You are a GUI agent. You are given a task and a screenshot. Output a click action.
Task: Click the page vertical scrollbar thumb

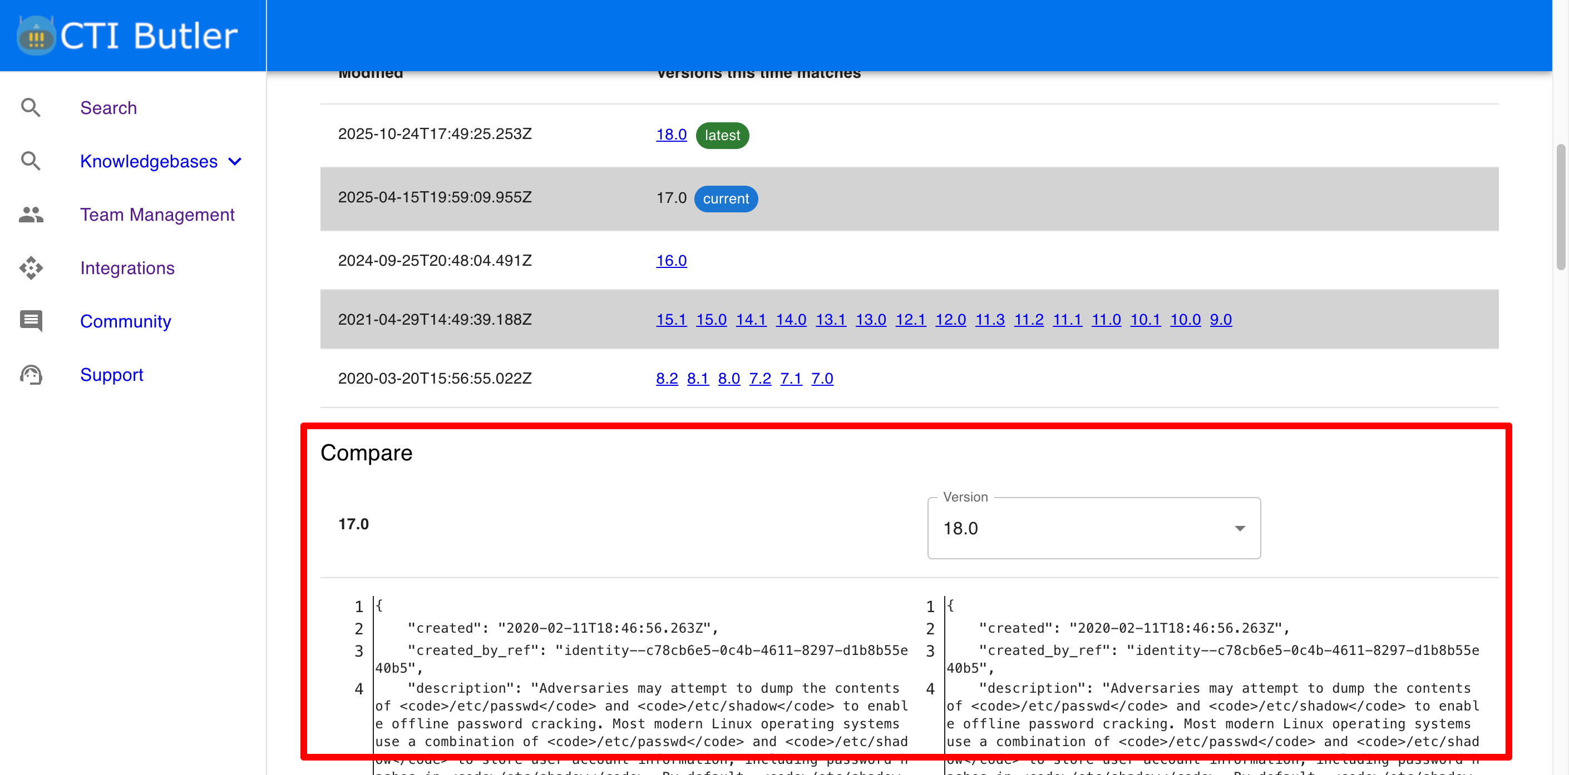[1561, 207]
